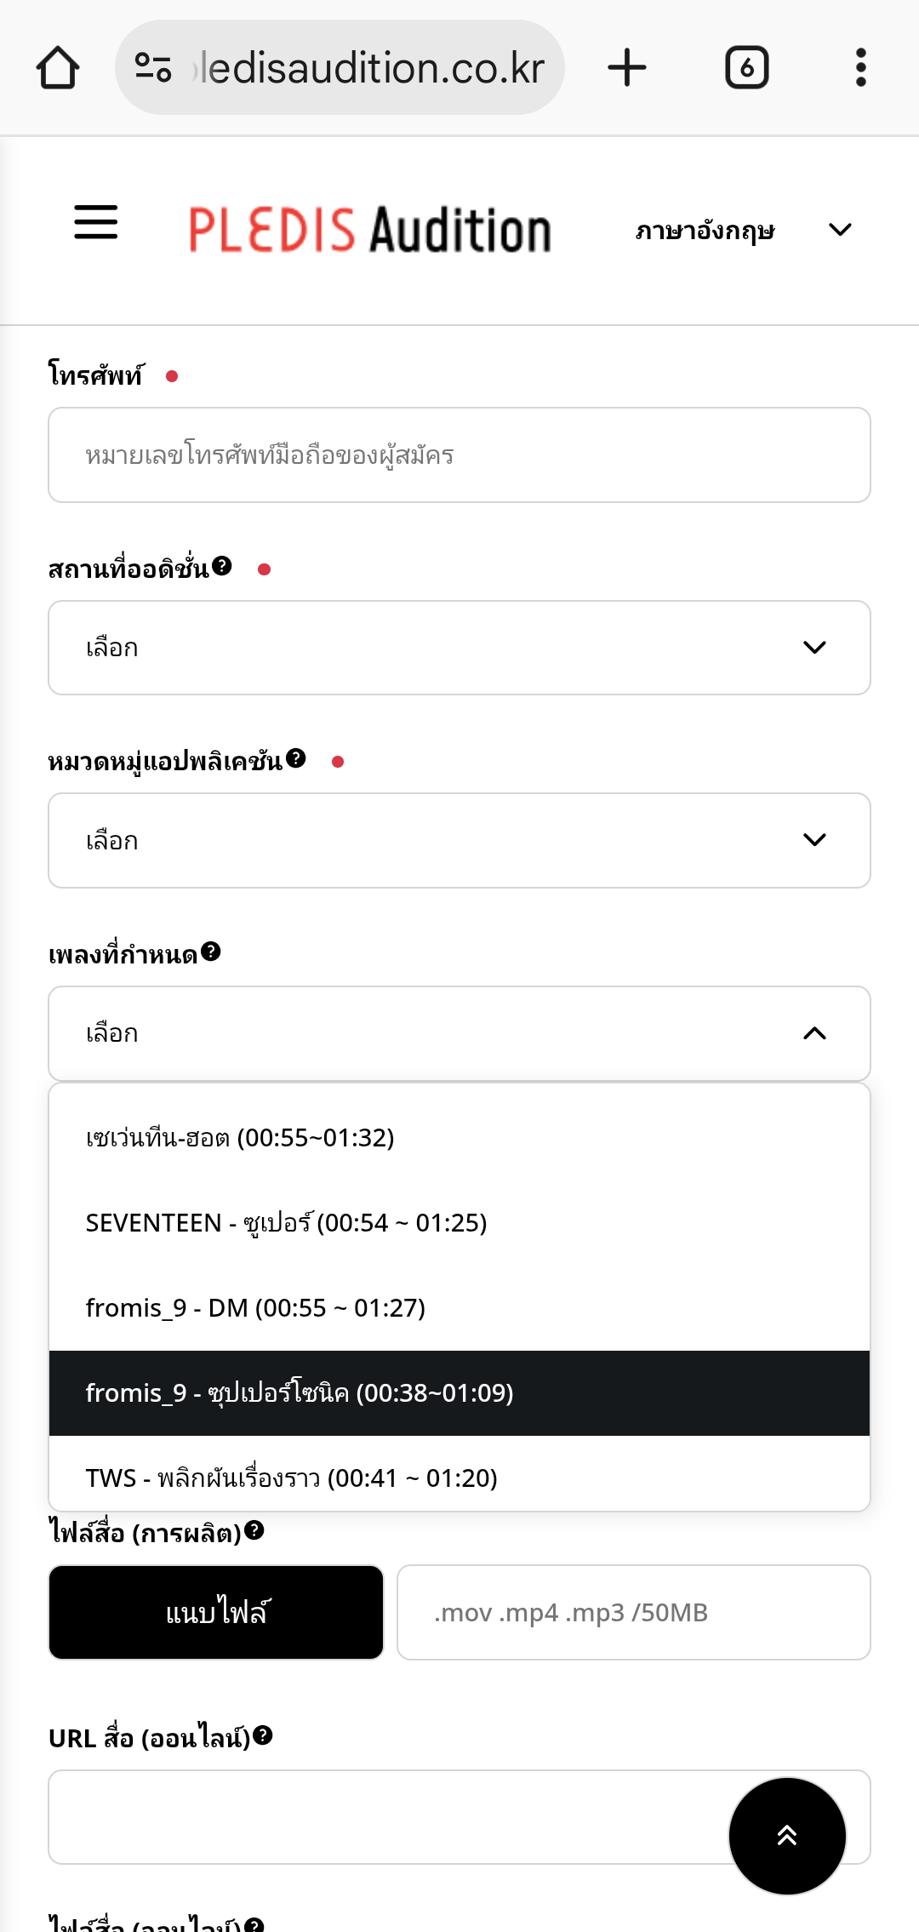Tap the browser home icon

click(58, 68)
